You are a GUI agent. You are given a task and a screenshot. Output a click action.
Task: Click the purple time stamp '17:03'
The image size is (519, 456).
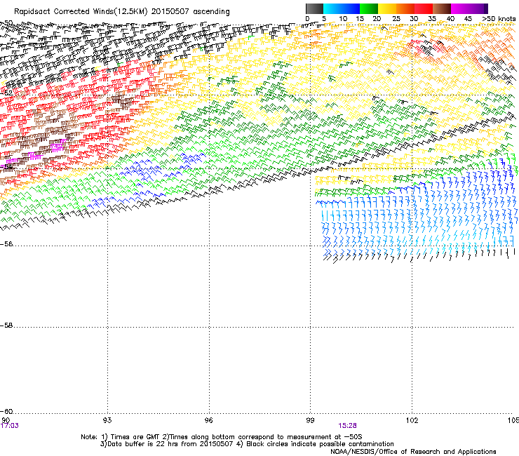[10, 426]
